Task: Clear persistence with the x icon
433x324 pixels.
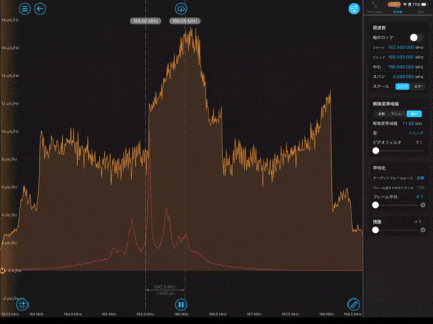Action: coord(423,229)
